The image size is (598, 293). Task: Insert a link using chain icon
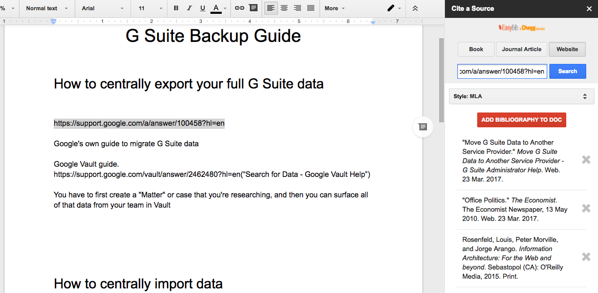(x=240, y=8)
